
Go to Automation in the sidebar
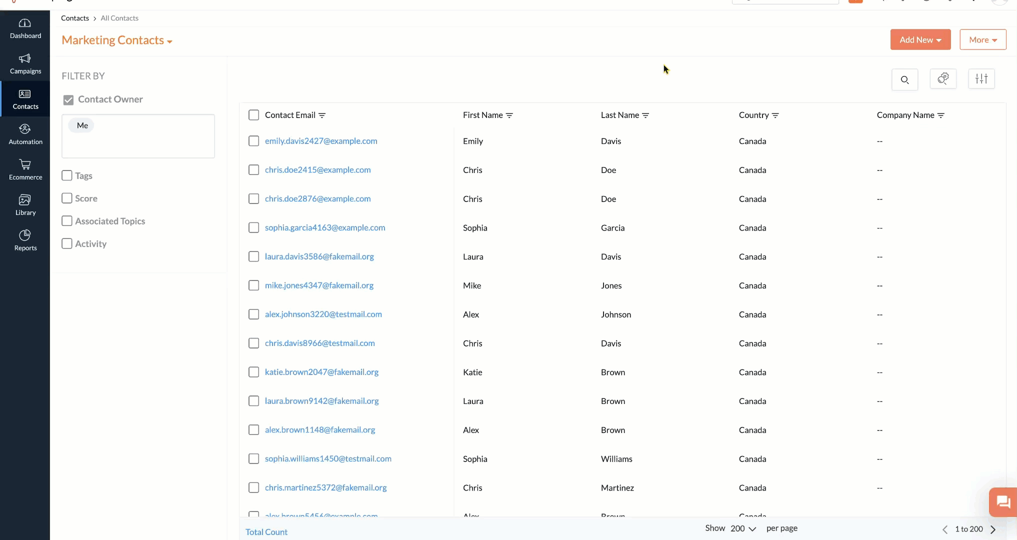[x=25, y=134]
